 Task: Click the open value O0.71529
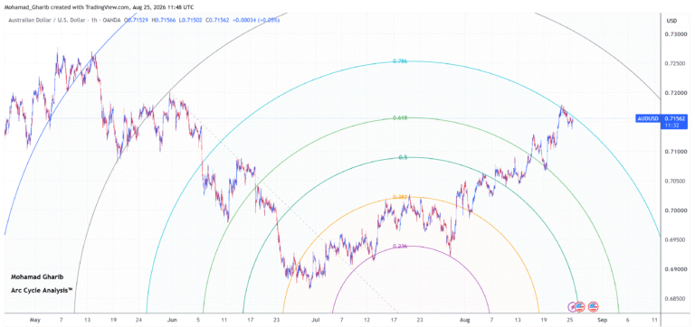tap(136, 21)
